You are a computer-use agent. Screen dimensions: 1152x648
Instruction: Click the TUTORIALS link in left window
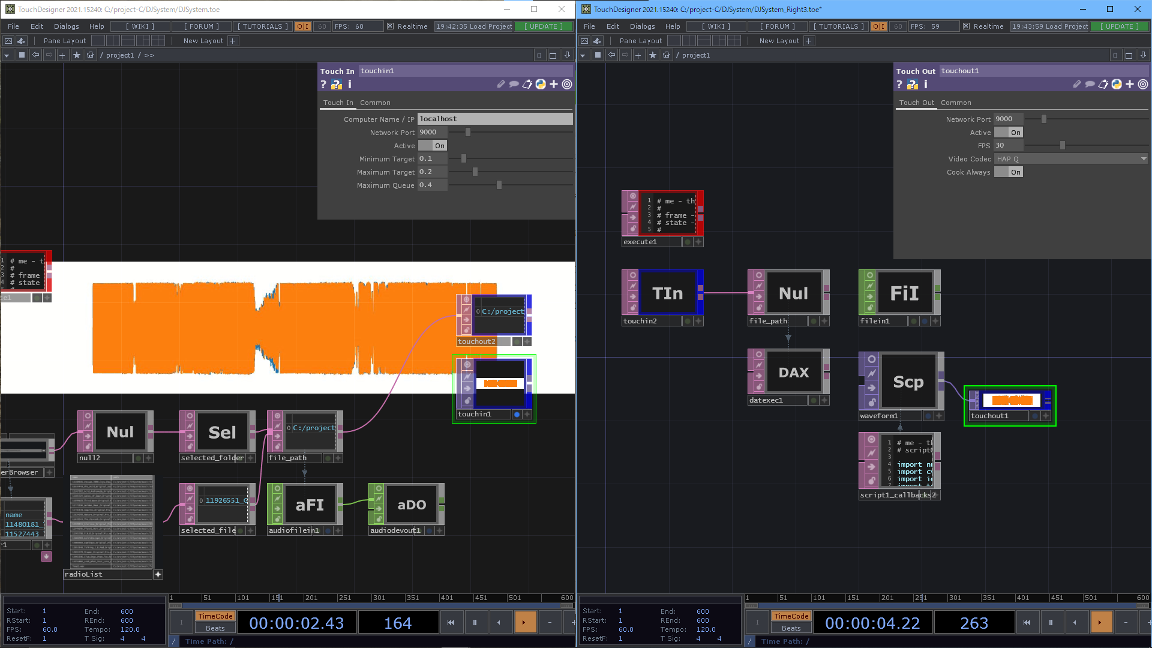click(262, 26)
